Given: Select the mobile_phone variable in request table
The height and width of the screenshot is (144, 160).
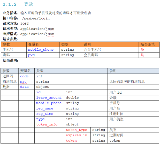Looking at the screenshot, I should tap(41, 50).
